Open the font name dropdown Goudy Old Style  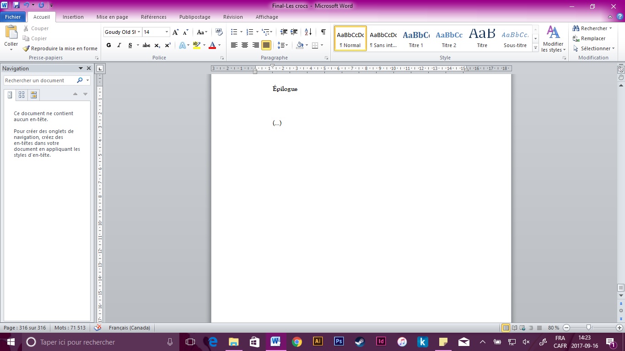139,32
